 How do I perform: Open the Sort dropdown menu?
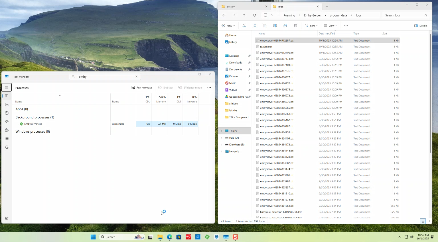(x=311, y=26)
